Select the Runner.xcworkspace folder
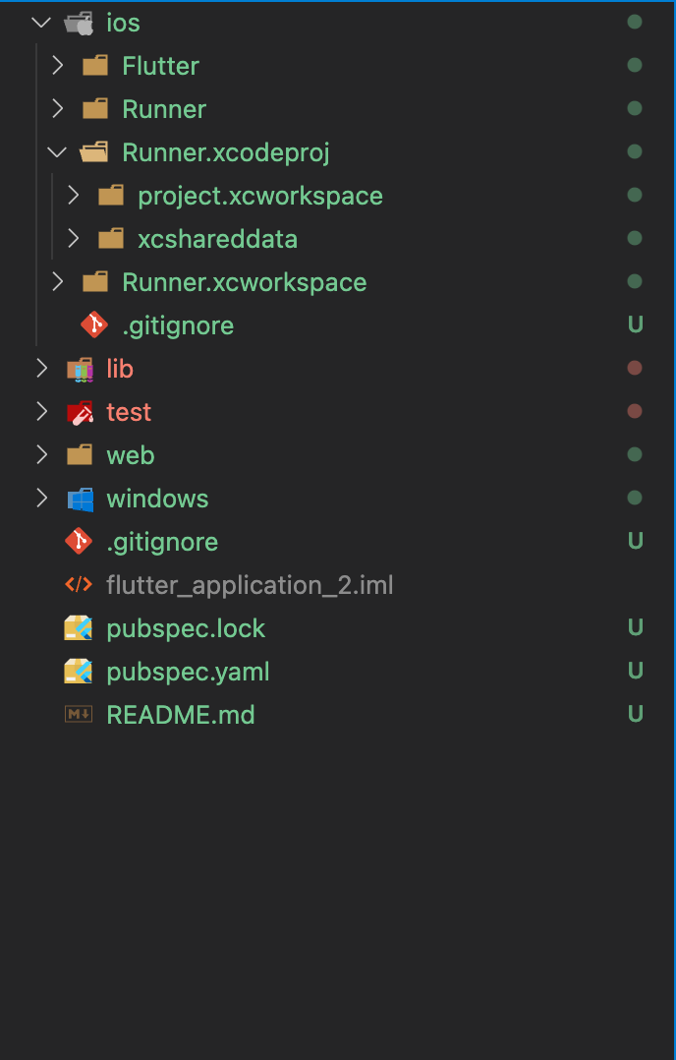The width and height of the screenshot is (676, 1060). pyautogui.click(x=243, y=281)
